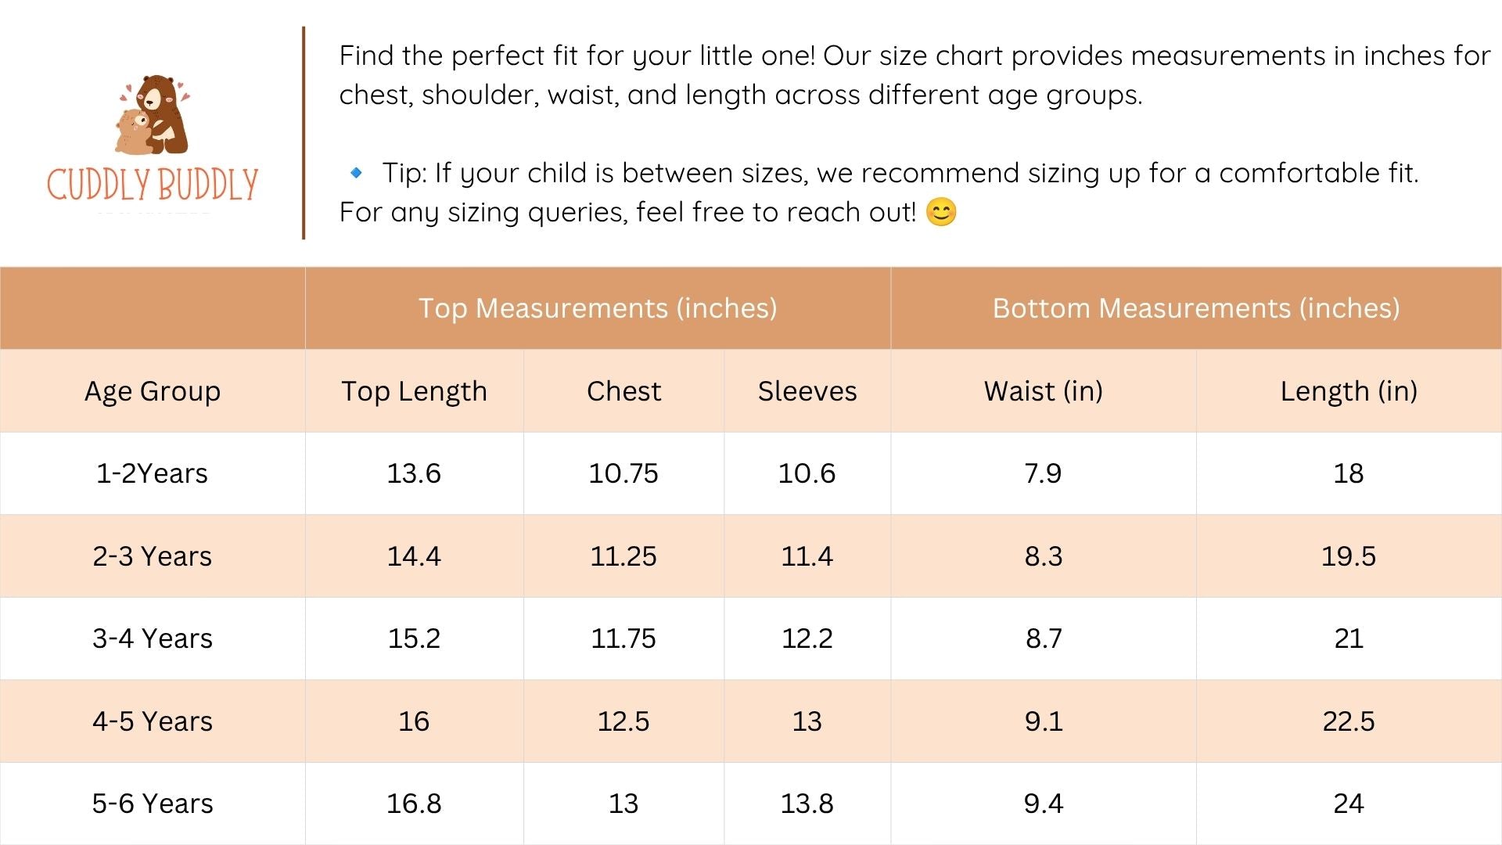This screenshot has height=845, width=1502.
Task: Click the blue diamond tip bullet
Action: click(356, 173)
